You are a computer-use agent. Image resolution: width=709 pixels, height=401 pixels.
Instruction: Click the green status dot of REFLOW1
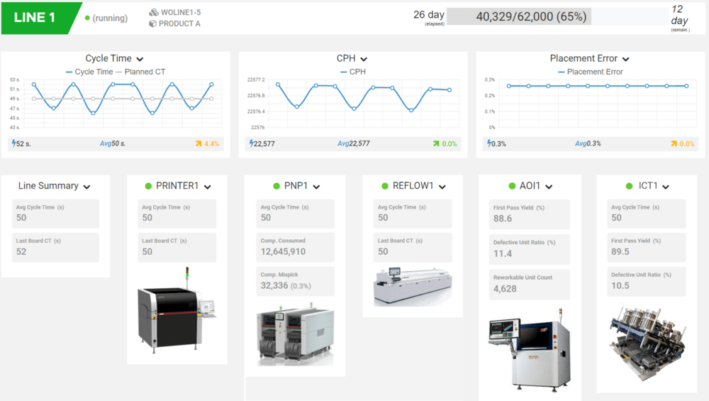click(x=385, y=186)
